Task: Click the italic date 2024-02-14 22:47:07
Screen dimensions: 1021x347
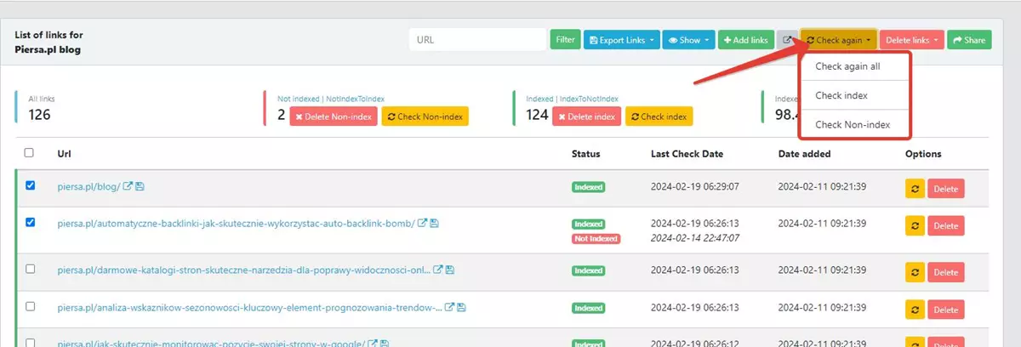Action: 694,239
